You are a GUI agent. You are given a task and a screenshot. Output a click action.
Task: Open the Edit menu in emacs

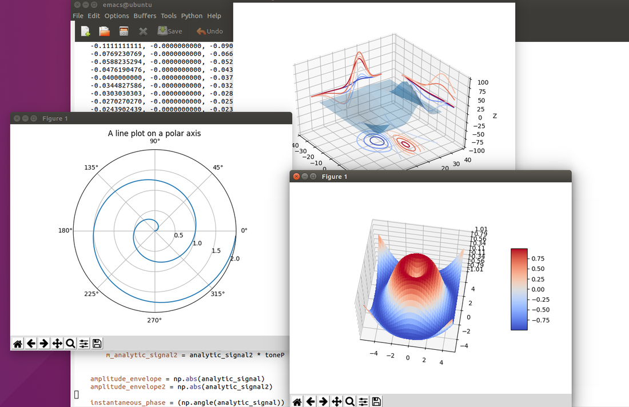[94, 15]
